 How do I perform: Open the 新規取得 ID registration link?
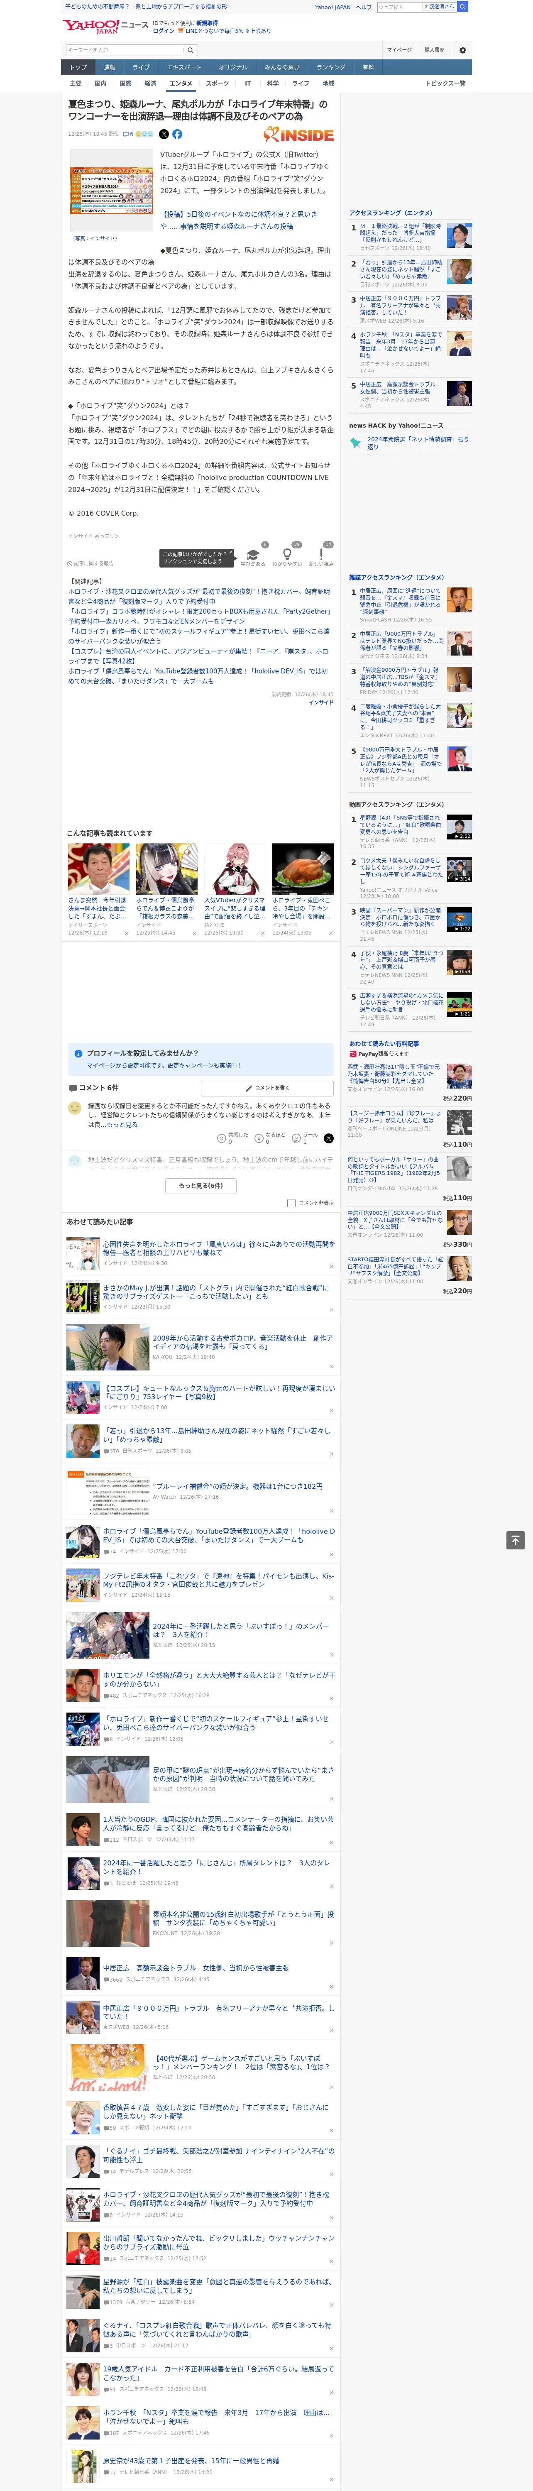(x=207, y=22)
